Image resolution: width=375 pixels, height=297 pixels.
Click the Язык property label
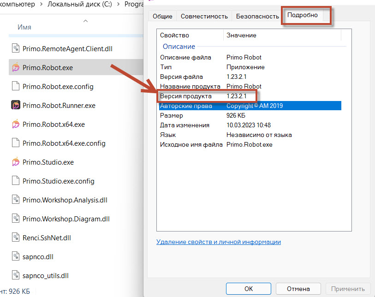(x=168, y=135)
